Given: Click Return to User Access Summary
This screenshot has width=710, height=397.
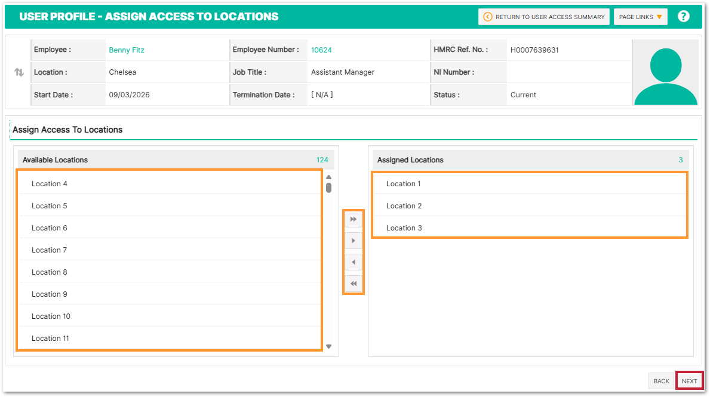Looking at the screenshot, I should (x=543, y=17).
